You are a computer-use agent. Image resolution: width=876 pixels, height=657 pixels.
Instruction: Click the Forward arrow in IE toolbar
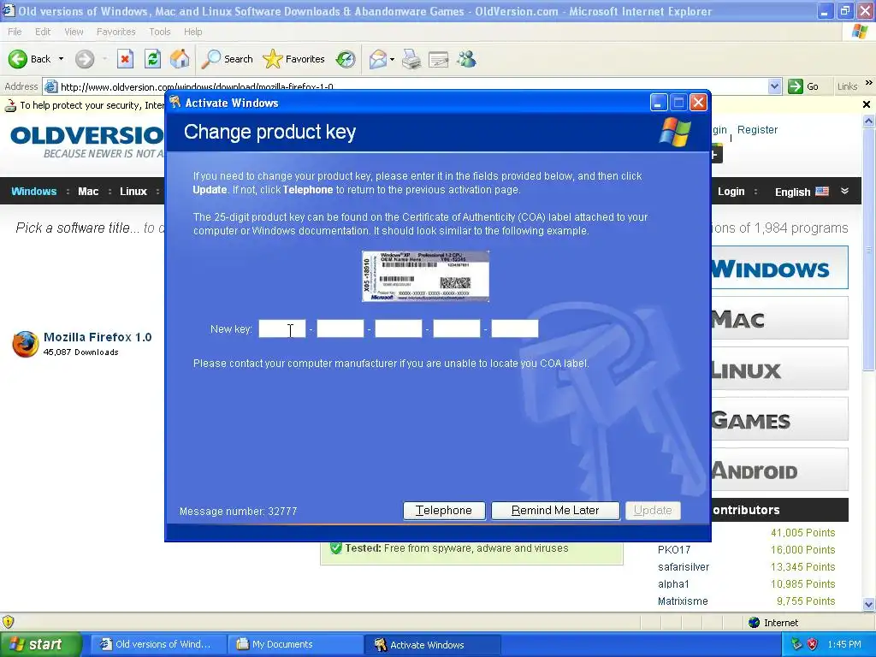click(x=85, y=59)
